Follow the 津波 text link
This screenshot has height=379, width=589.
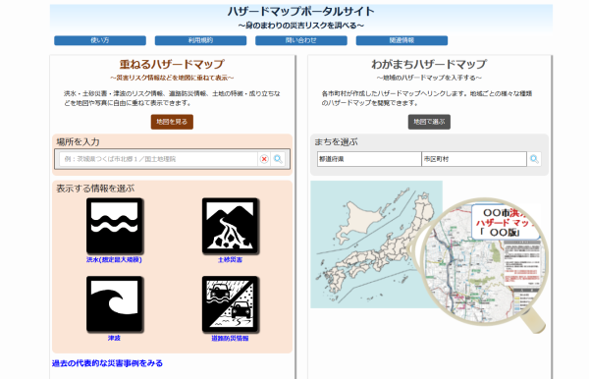[x=114, y=338]
